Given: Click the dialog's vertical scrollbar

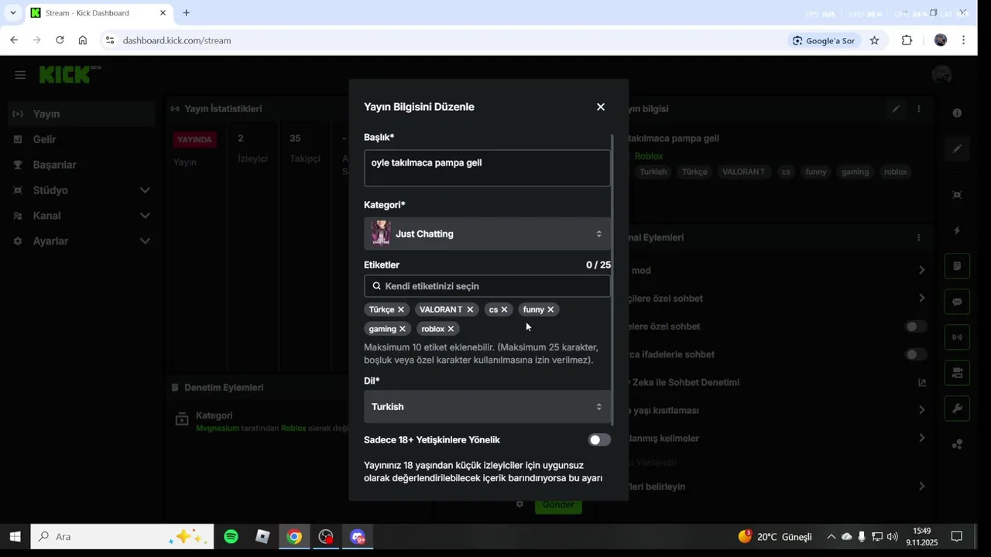Looking at the screenshot, I should coord(613,278).
